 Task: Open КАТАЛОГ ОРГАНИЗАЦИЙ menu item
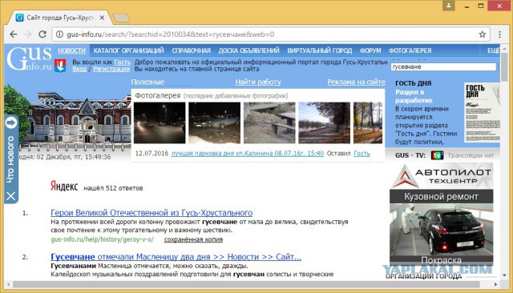click(x=128, y=50)
